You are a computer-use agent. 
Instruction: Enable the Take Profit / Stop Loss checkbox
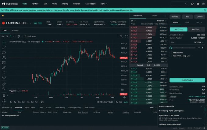171,56
